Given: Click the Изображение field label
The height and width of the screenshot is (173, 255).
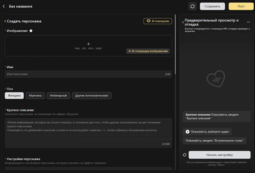Looking at the screenshot, I should coord(17,31).
